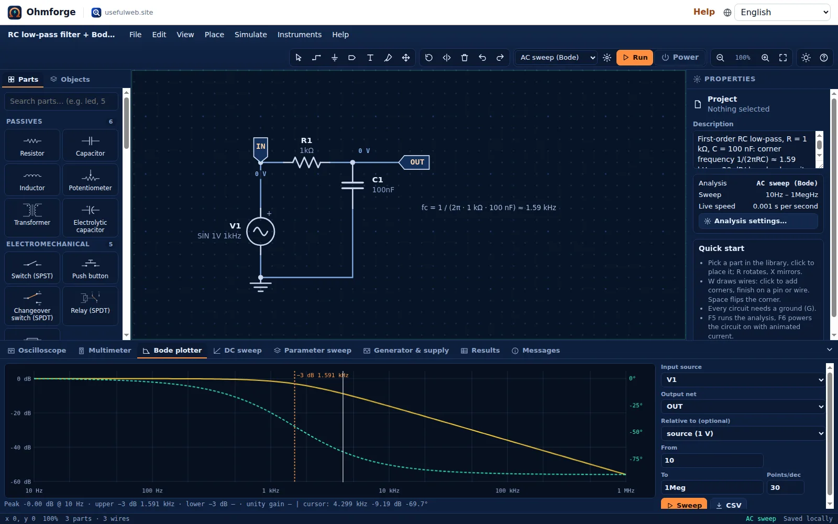Rotate the selected part
The height and width of the screenshot is (524, 838).
pyautogui.click(x=428, y=58)
